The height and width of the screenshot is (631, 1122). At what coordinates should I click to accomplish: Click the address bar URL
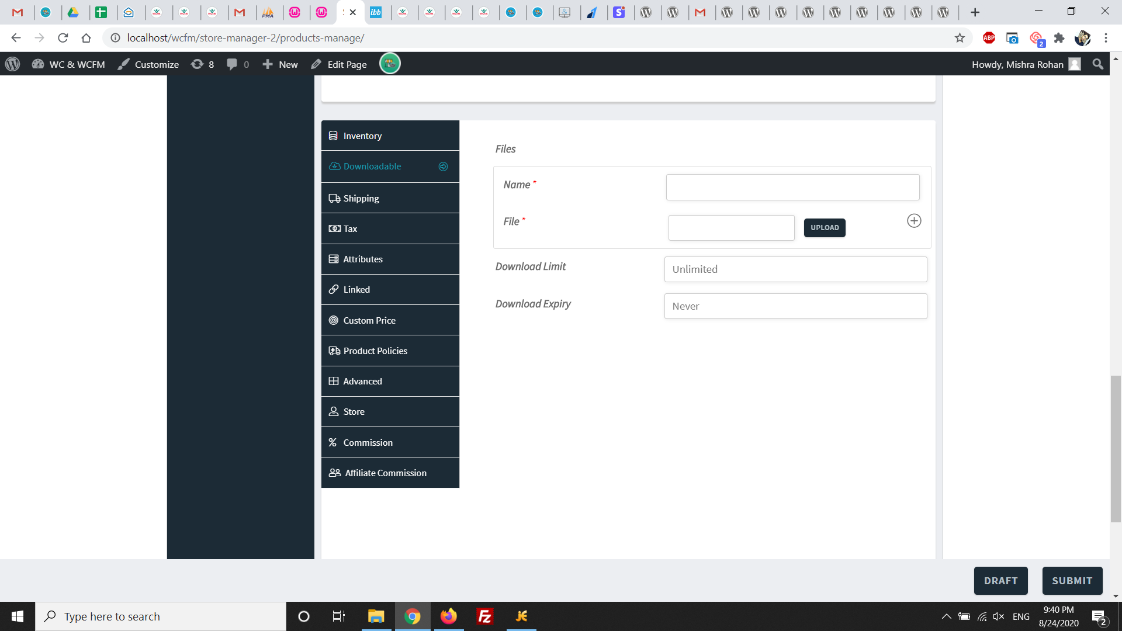pos(245,38)
